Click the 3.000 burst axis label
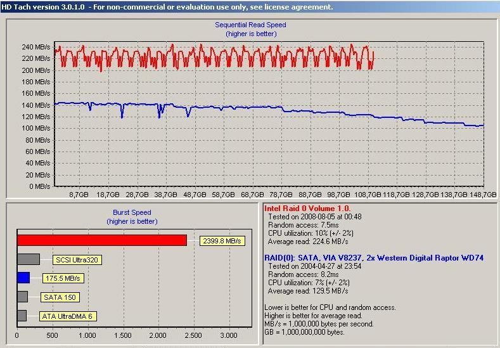 pyautogui.click(x=229, y=335)
